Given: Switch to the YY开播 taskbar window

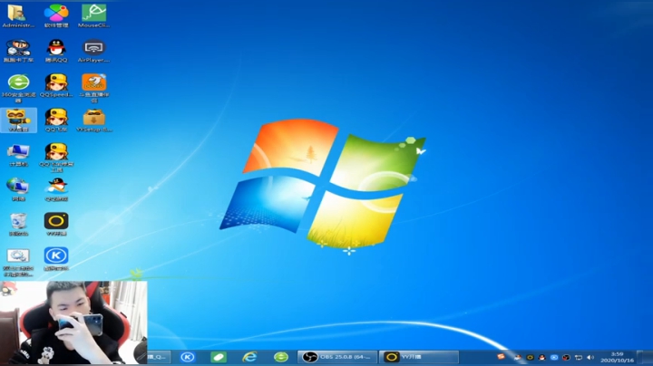Looking at the screenshot, I should (x=419, y=357).
